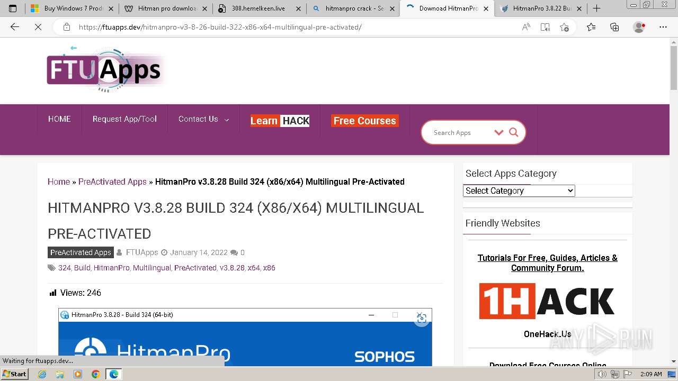
Task: Stop loading the page with the X button
Action: click(38, 27)
